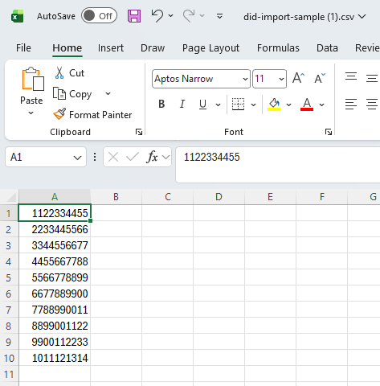This screenshot has height=386, width=380.
Task: Open the Draw tab
Action: (x=153, y=48)
